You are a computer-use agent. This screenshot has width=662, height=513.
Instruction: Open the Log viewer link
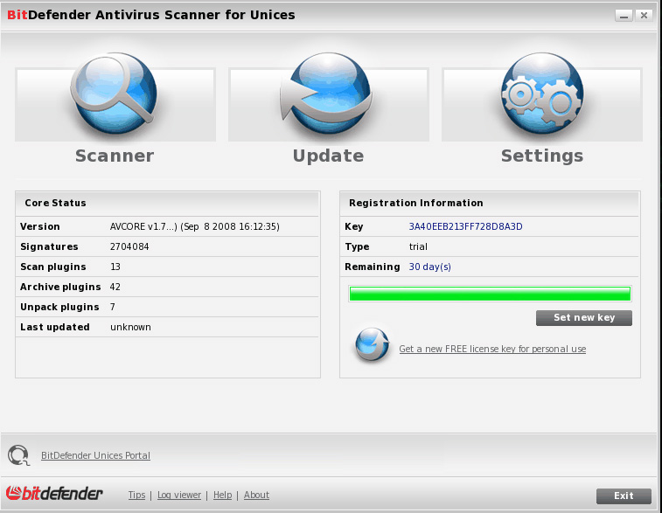coord(179,495)
